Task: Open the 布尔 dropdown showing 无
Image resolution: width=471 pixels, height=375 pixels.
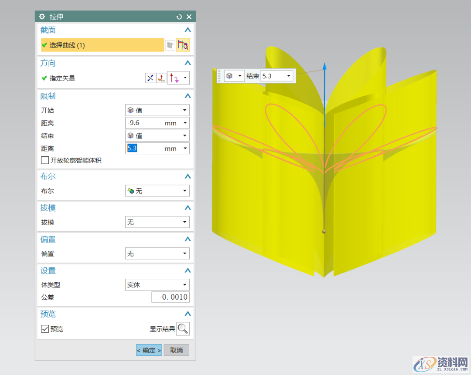Action: pos(157,191)
